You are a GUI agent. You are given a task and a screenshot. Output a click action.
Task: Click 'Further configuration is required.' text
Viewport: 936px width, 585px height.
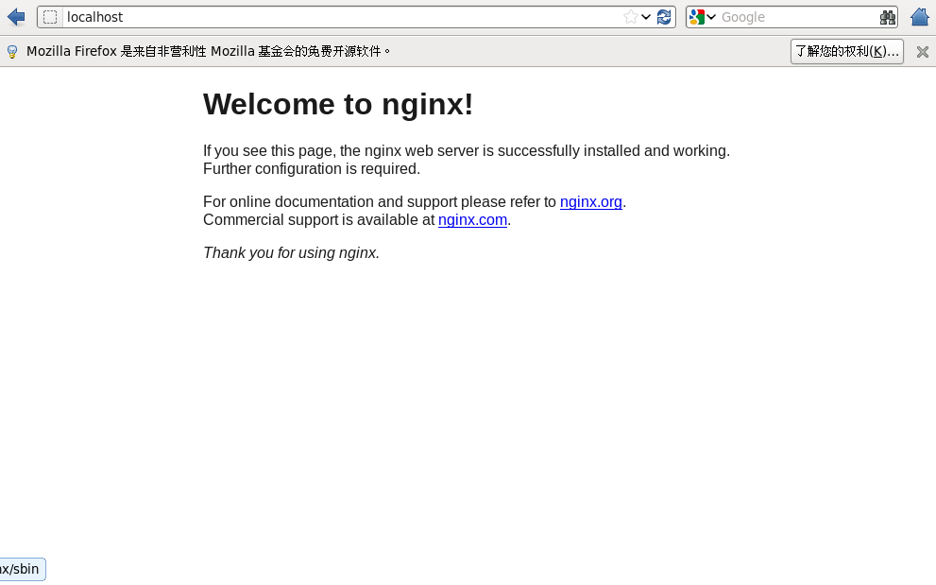[312, 169]
